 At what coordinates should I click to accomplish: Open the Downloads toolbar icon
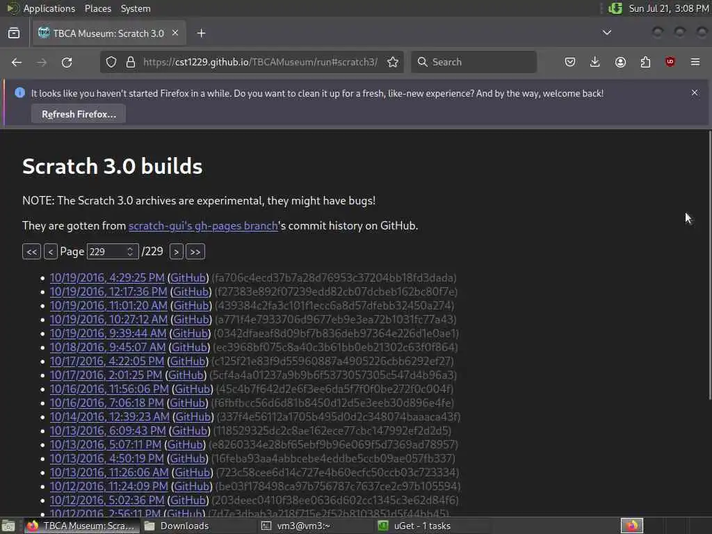coord(595,62)
